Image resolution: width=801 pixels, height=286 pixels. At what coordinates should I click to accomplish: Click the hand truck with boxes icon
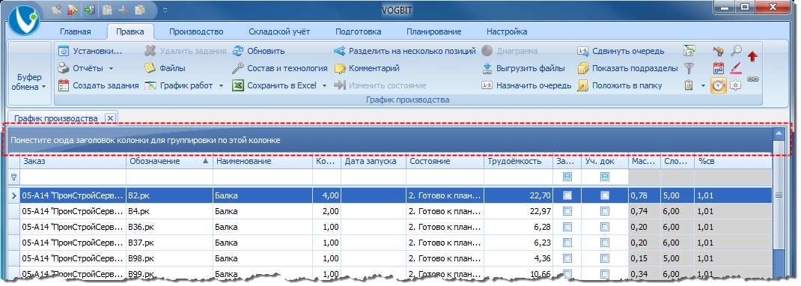click(x=718, y=51)
